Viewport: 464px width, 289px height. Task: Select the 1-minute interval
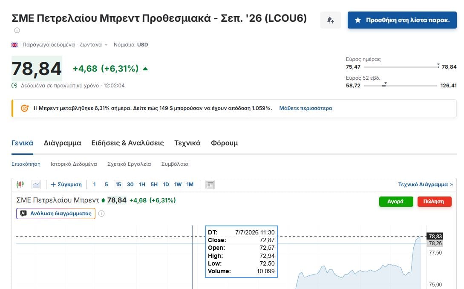pos(95,185)
